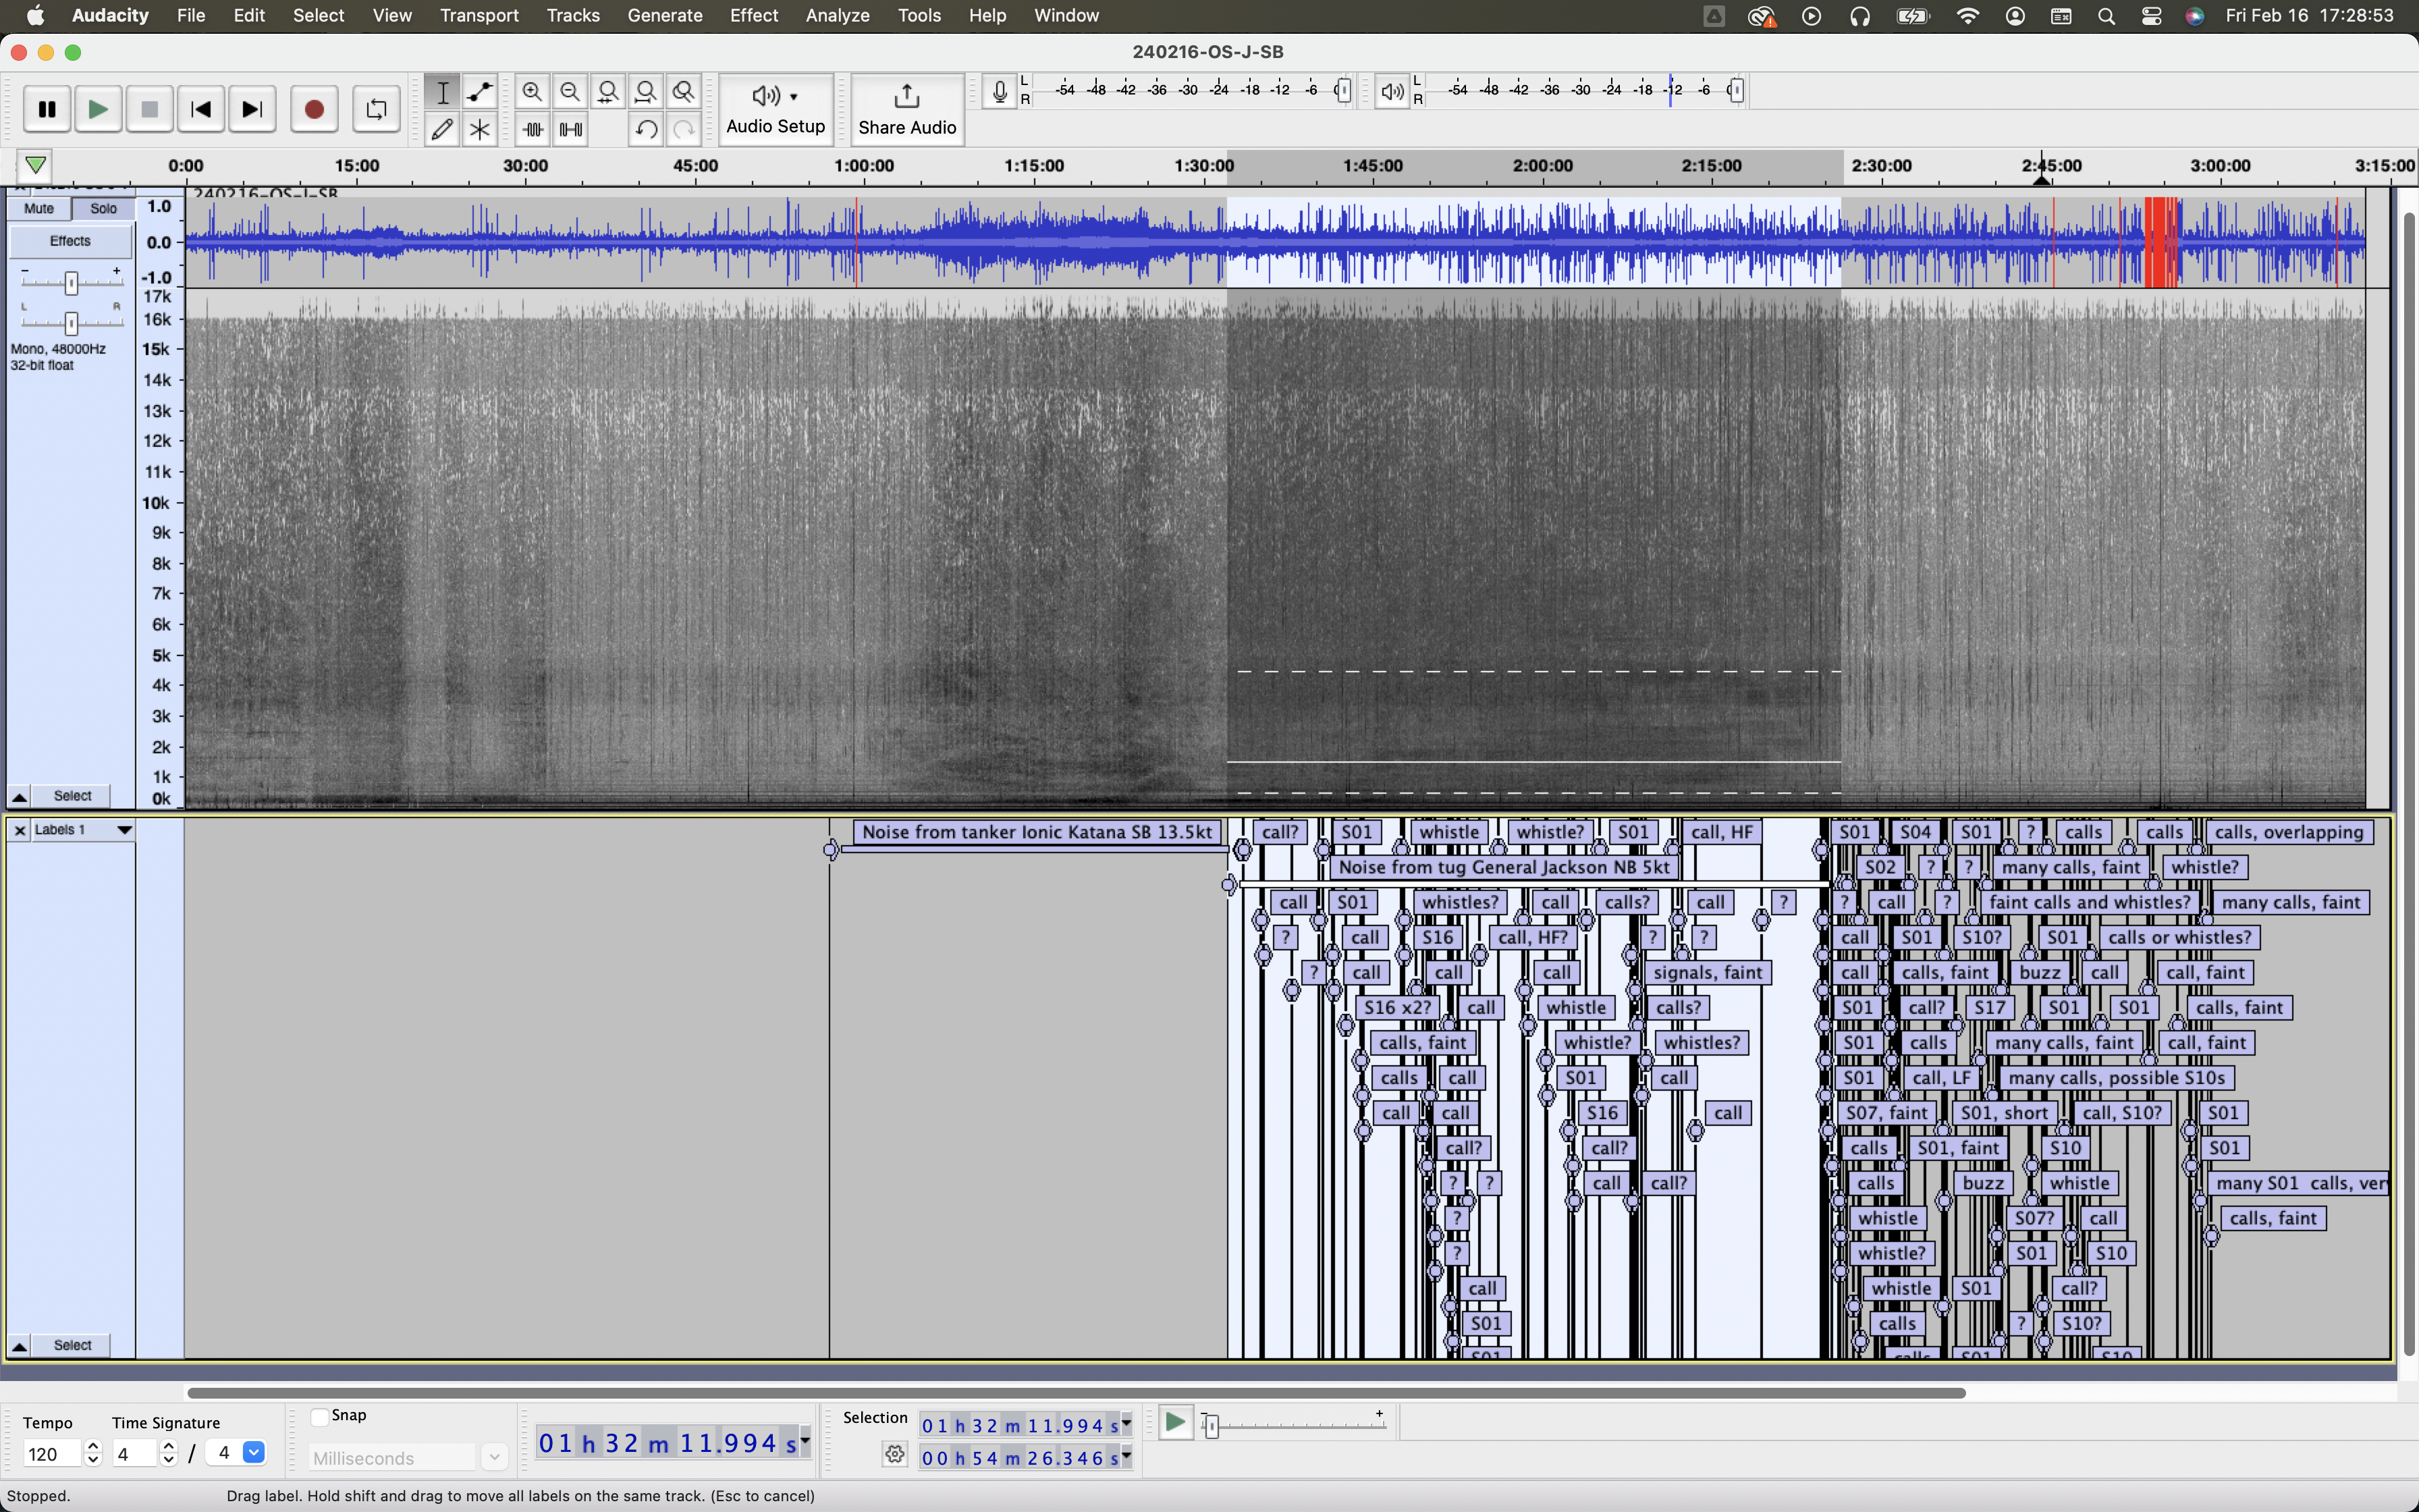Toggle the Loop button
The height and width of the screenshot is (1512, 2419).
376,109
